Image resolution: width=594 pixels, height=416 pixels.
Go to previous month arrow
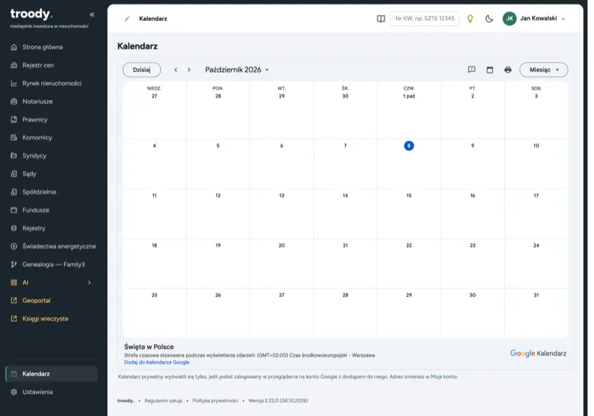coord(176,70)
